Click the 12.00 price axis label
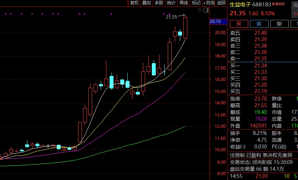The width and height of the screenshot is (298, 180). pos(220,126)
